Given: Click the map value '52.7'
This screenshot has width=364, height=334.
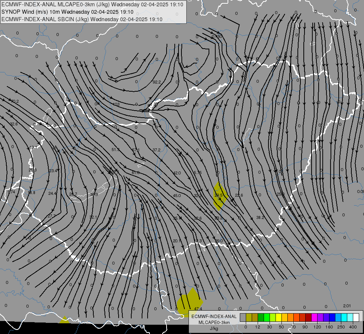Looking at the screenshot, I should 115,172.
